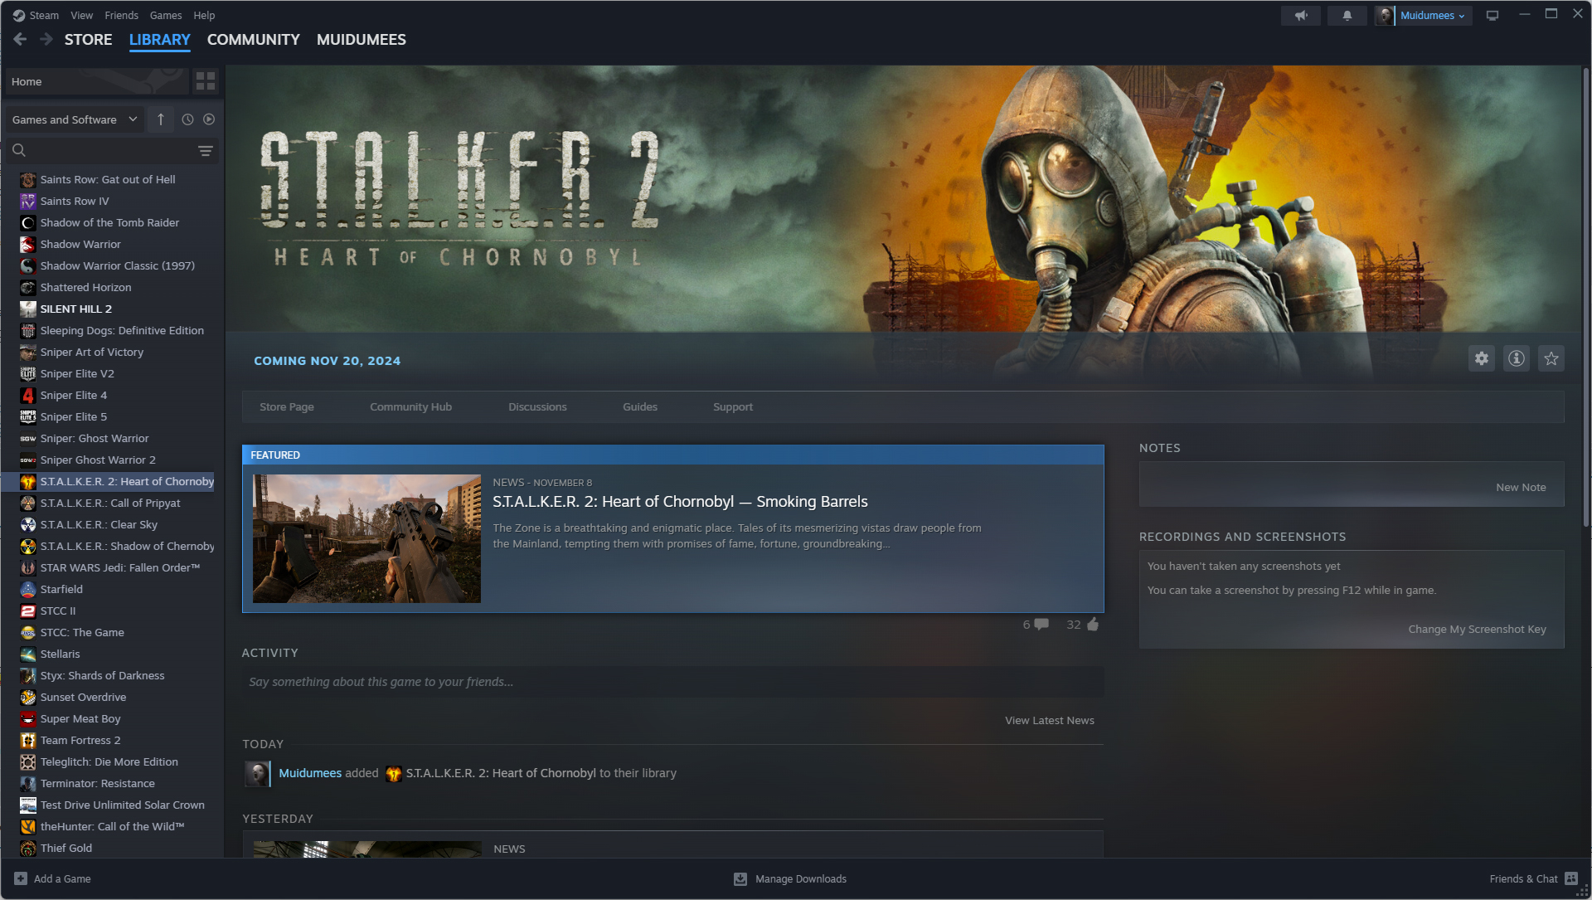Image resolution: width=1592 pixels, height=900 pixels.
Task: Click the Manage Downloads icon
Action: click(x=740, y=878)
